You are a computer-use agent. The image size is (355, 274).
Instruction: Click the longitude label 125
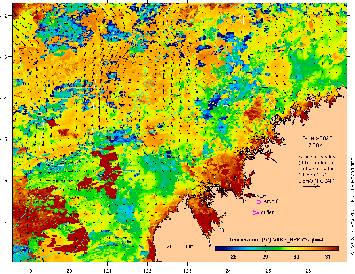point(267,271)
